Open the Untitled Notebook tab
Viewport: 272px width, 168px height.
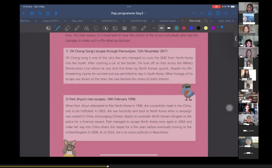point(168,21)
